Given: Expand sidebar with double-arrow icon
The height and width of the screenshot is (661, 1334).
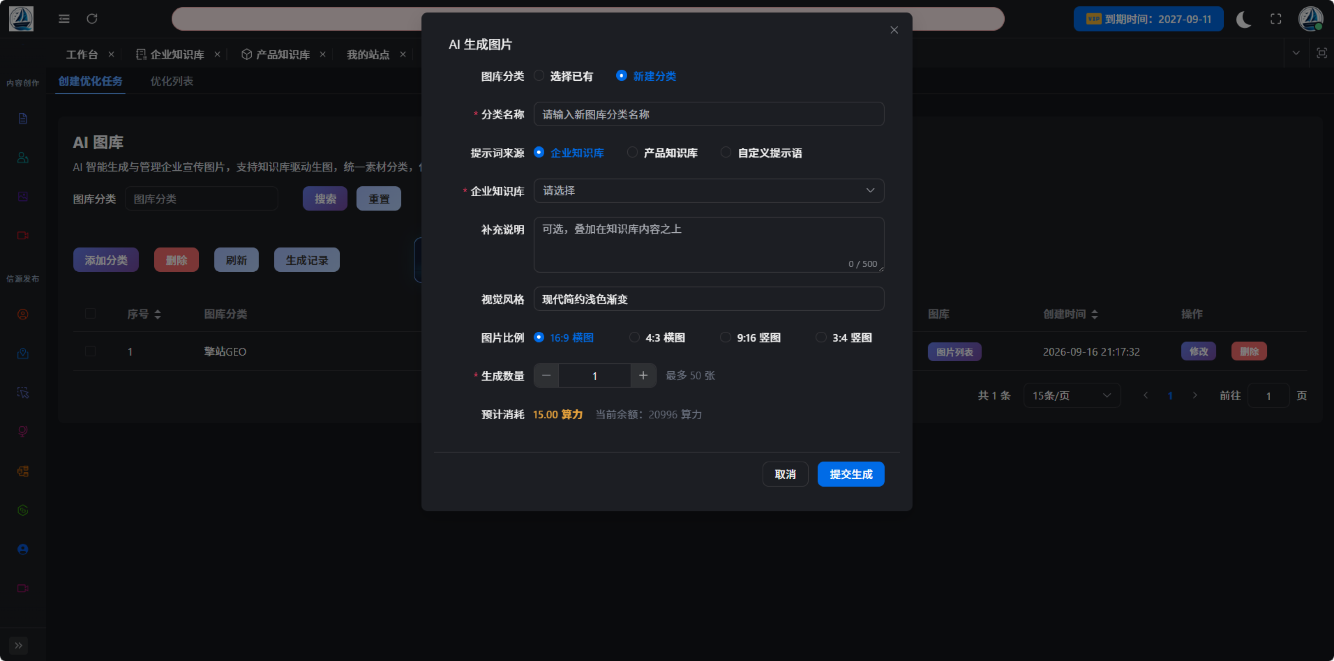Looking at the screenshot, I should tap(19, 645).
